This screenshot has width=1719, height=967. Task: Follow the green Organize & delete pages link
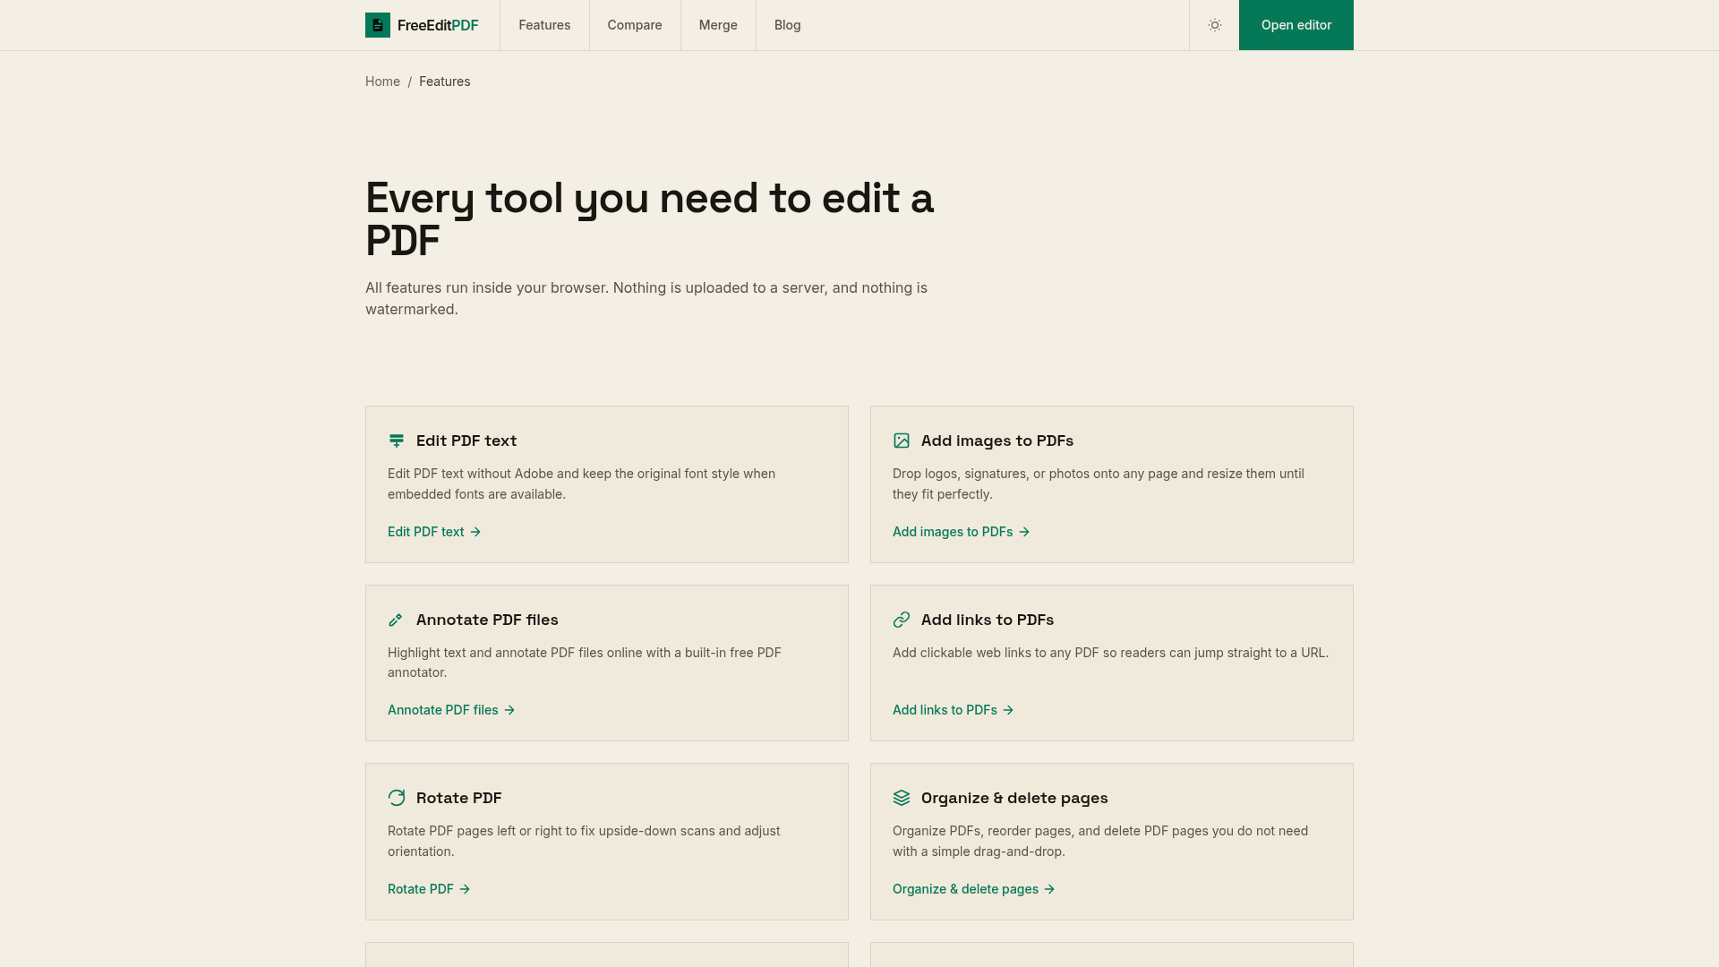coord(973,889)
